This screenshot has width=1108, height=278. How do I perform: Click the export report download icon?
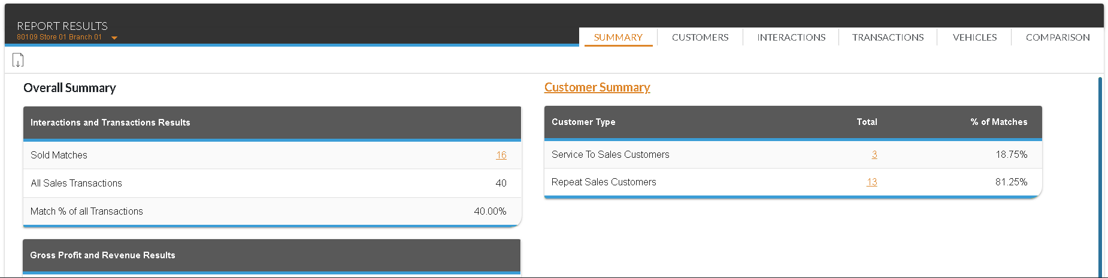click(x=18, y=60)
